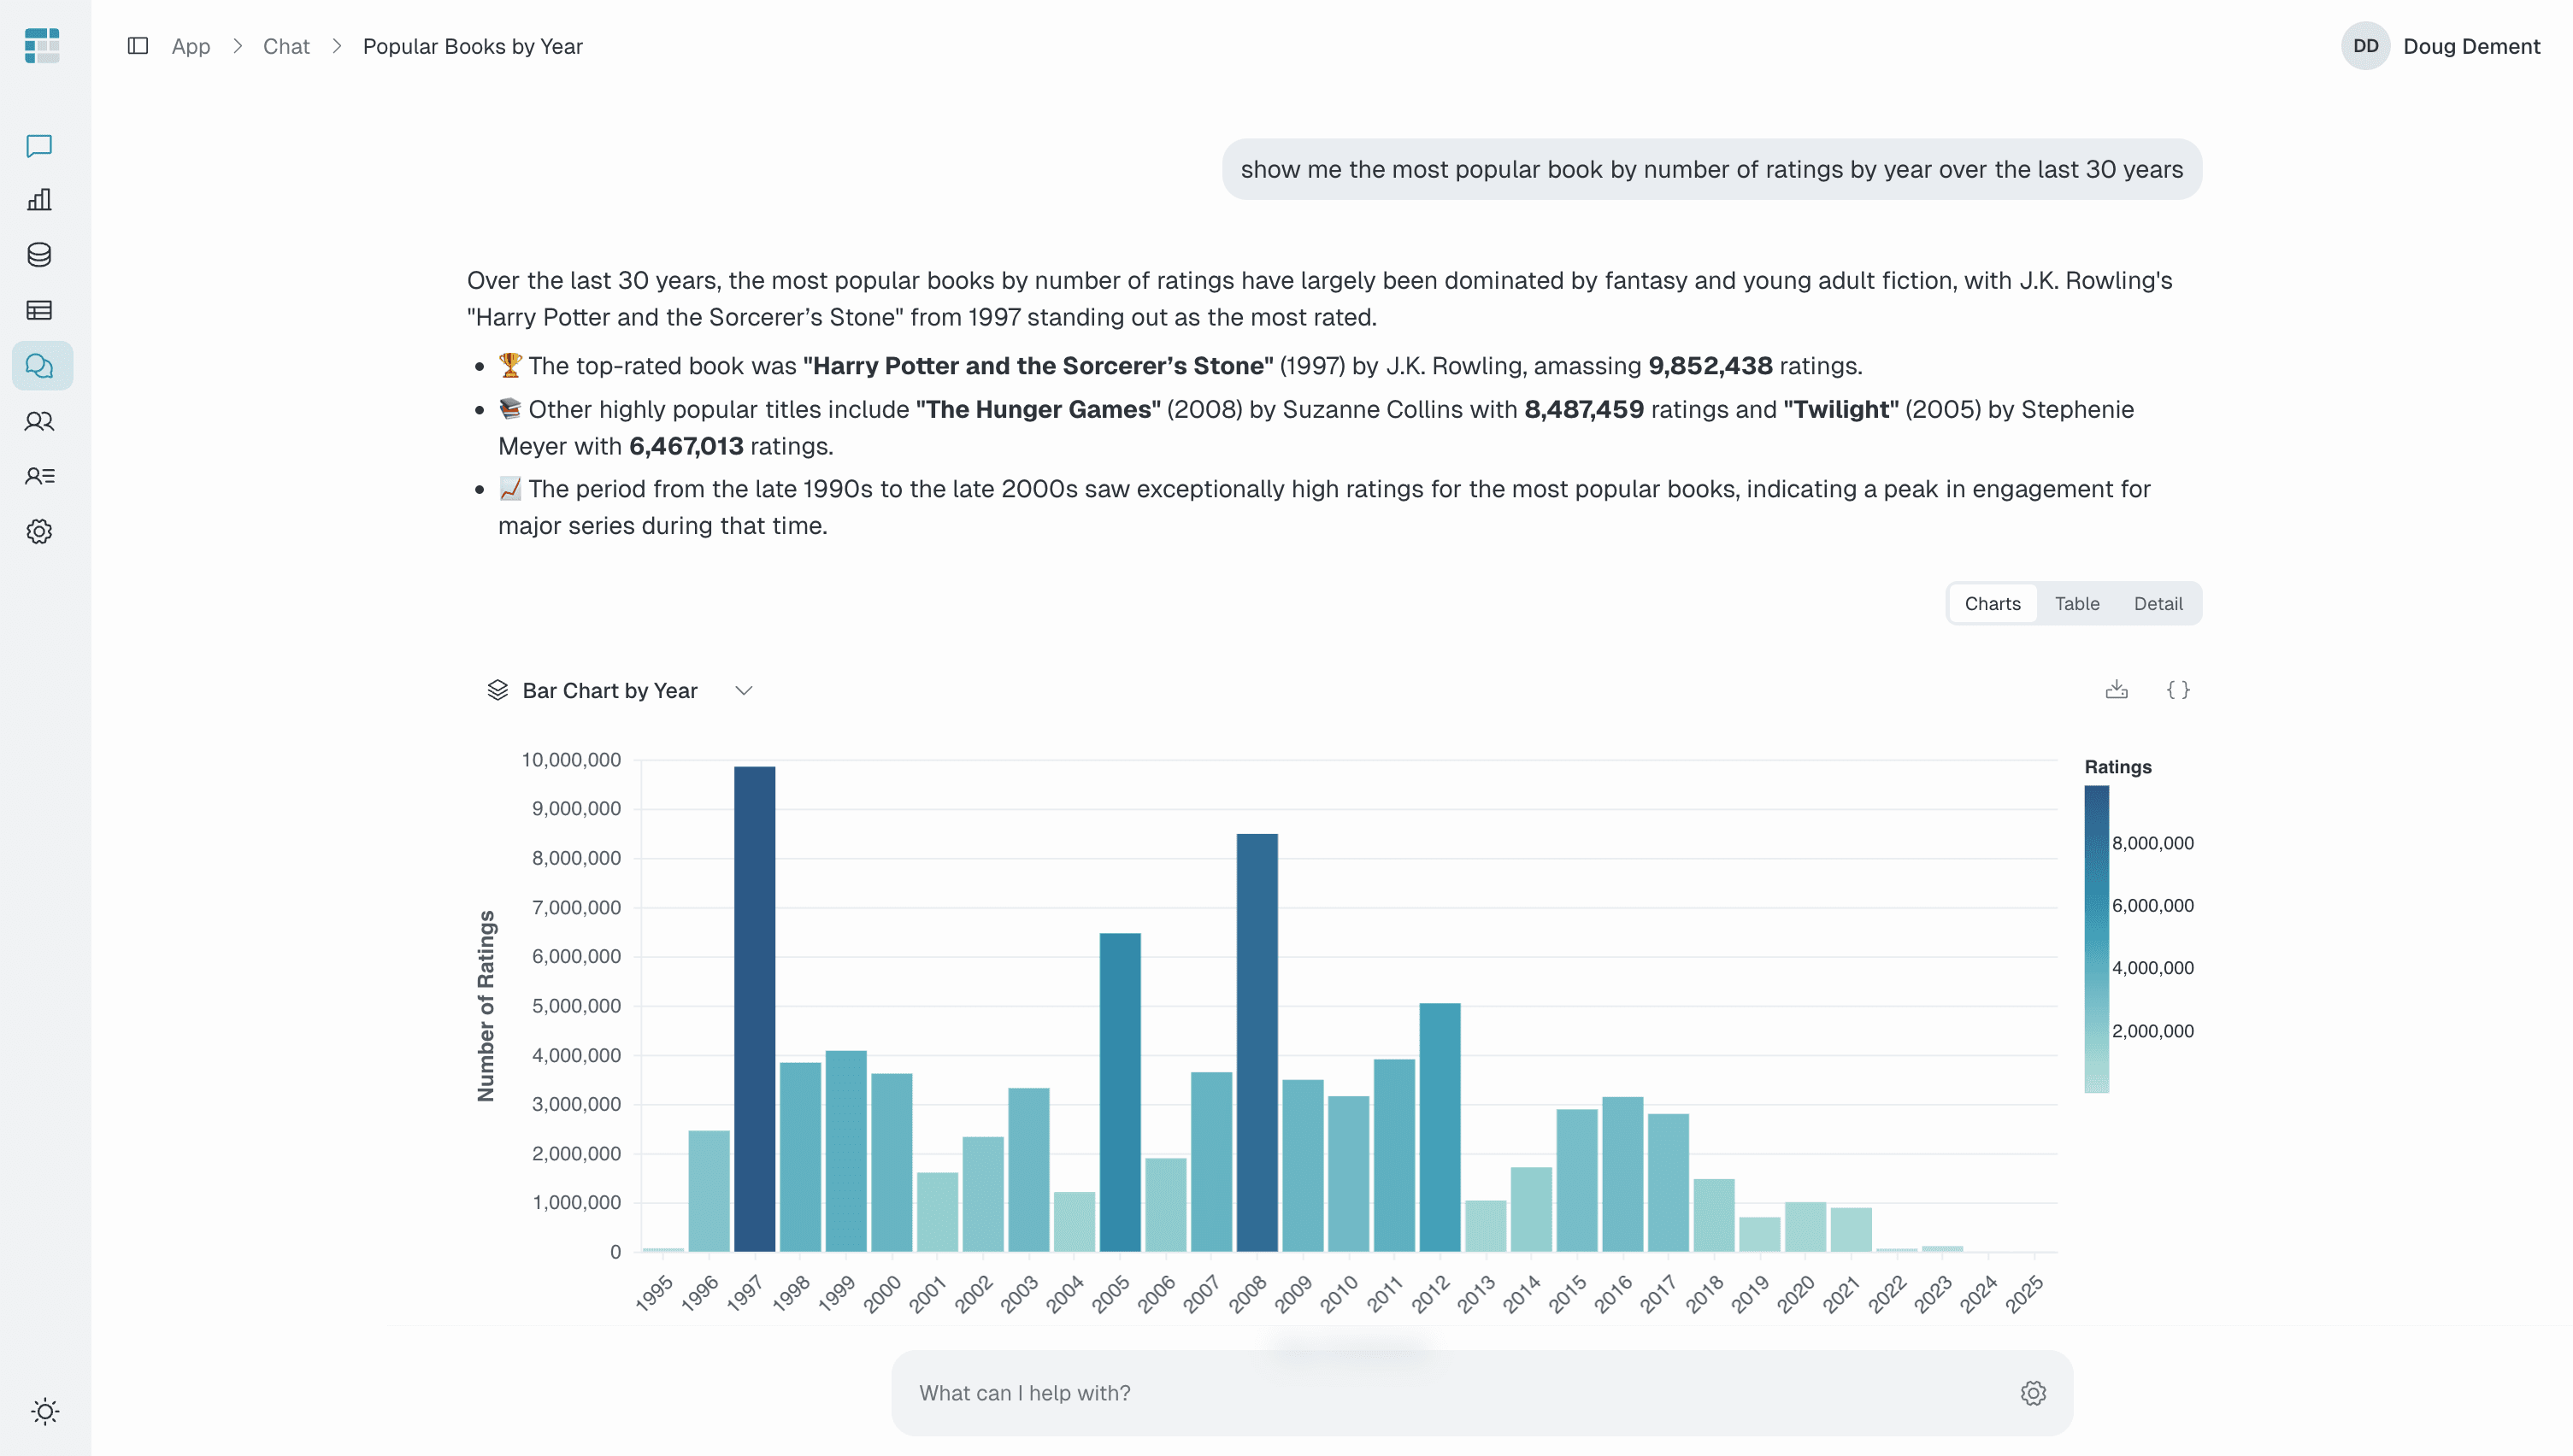Select the Charts tab above the visualization

pos(1992,603)
